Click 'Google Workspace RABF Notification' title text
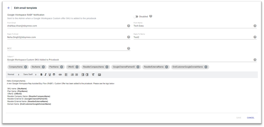Image resolution: width=264 pixels, height=127 pixels. (26, 15)
